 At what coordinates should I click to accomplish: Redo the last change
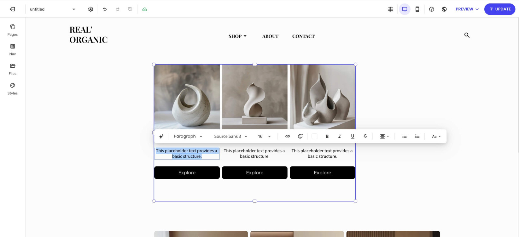[117, 9]
